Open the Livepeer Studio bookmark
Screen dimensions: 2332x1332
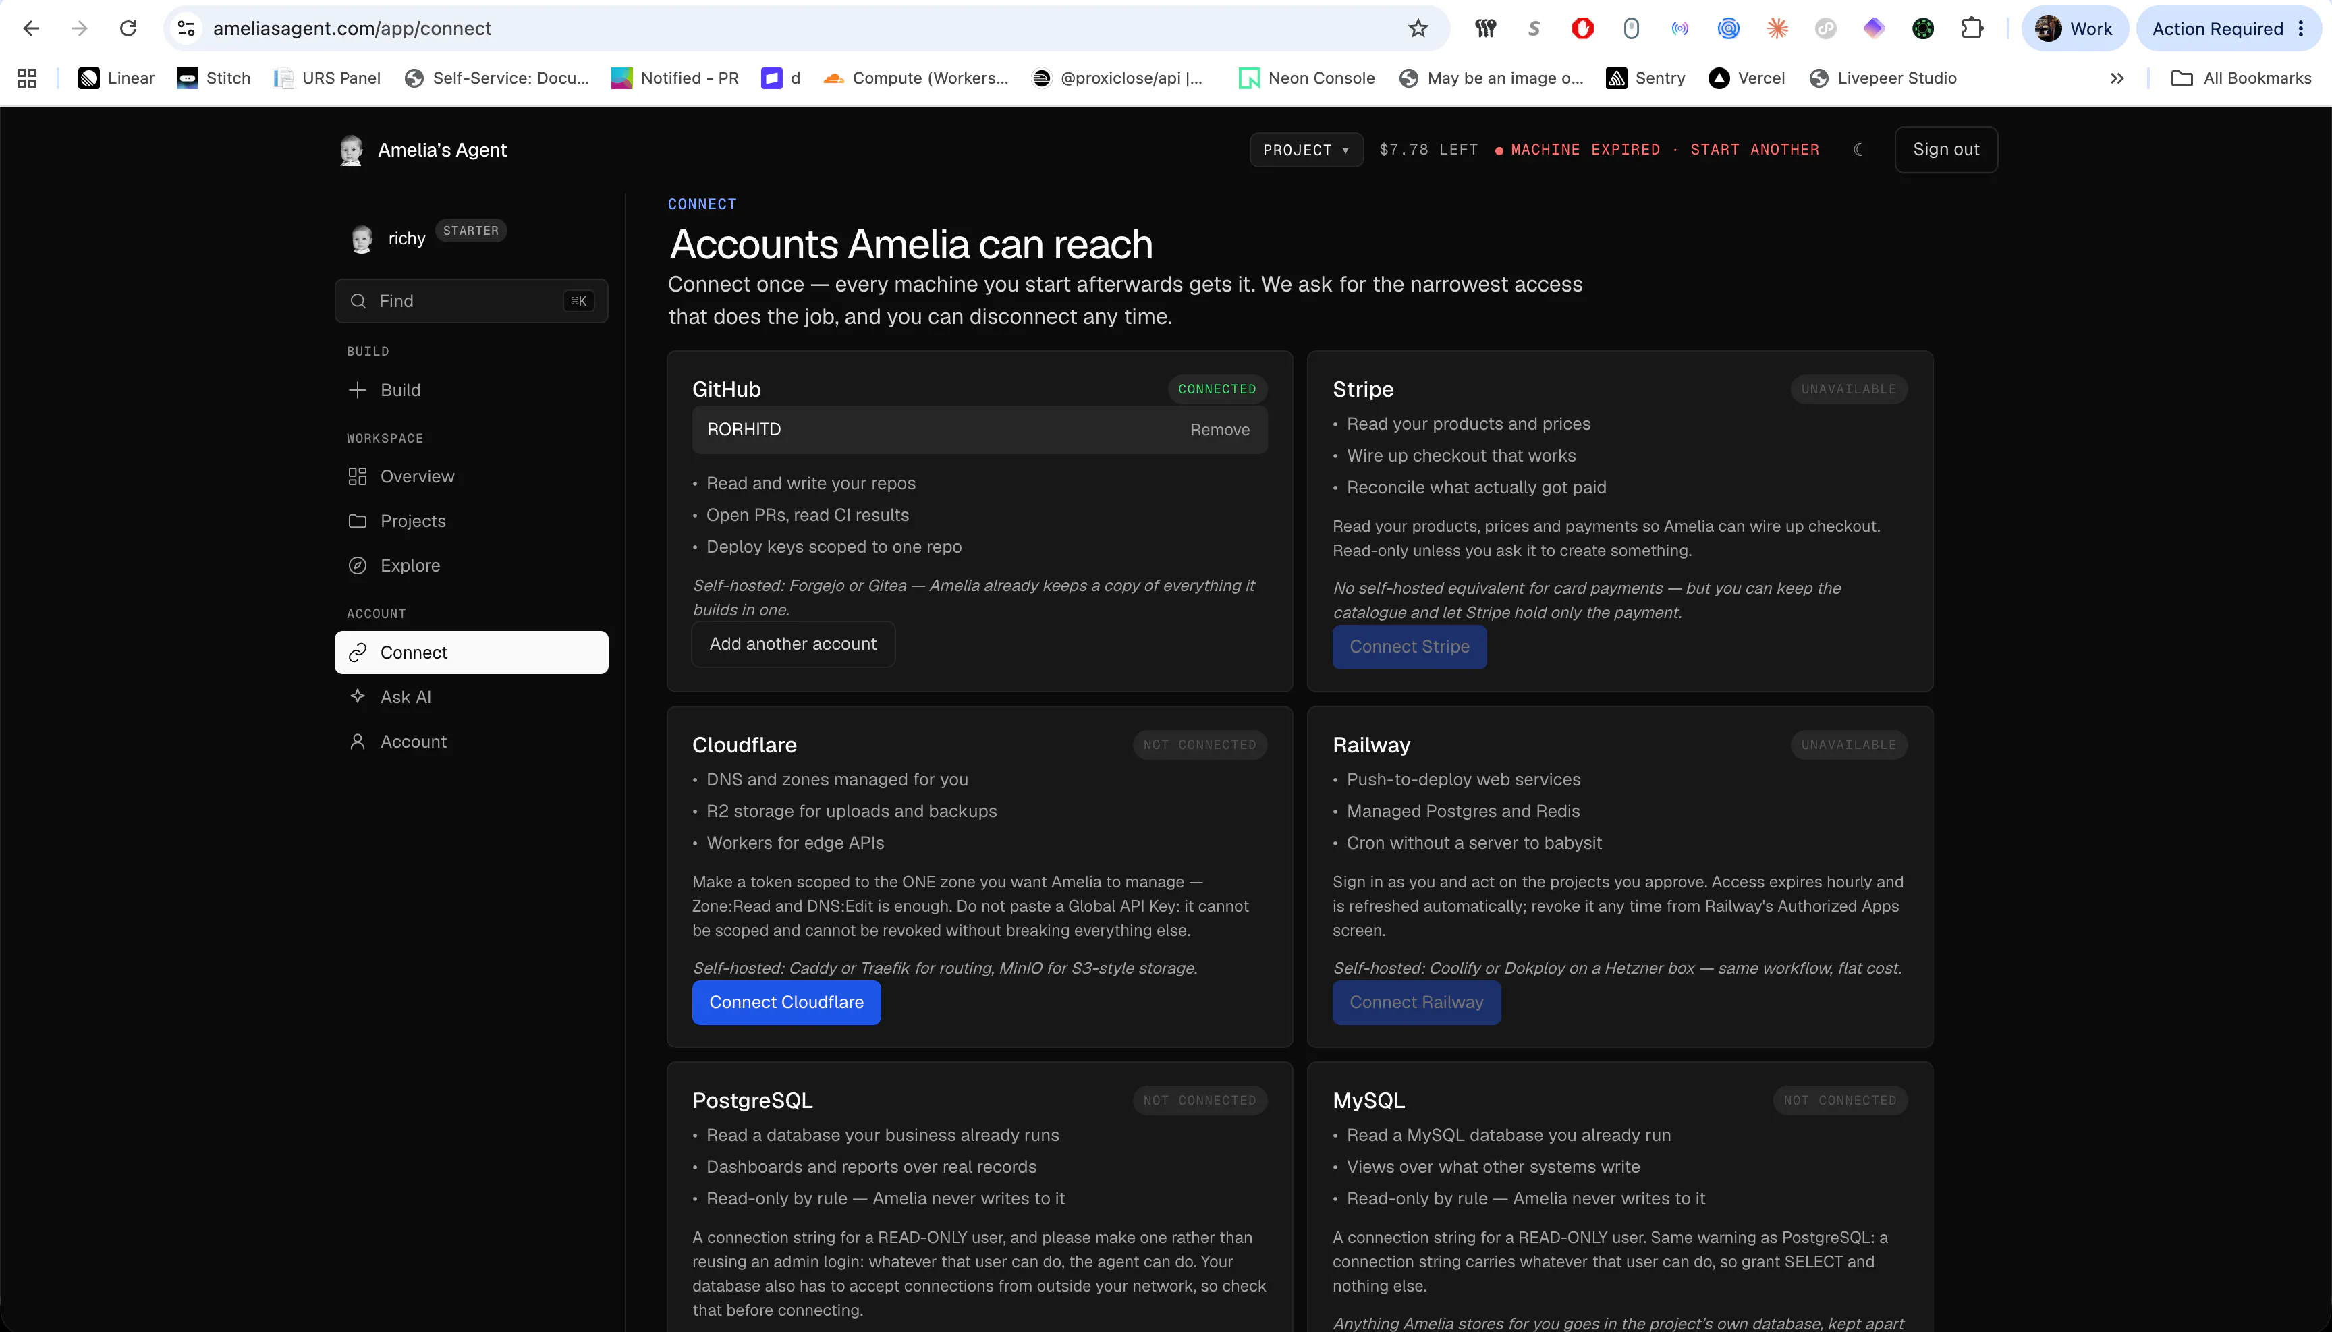coord(1883,79)
